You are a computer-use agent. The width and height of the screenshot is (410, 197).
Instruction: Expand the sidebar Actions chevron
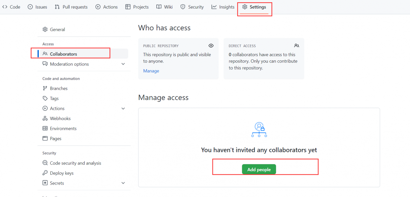[123, 109]
